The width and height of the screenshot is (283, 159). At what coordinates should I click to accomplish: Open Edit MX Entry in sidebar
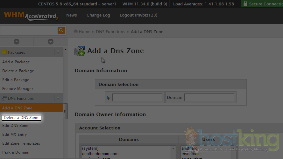[15, 135]
